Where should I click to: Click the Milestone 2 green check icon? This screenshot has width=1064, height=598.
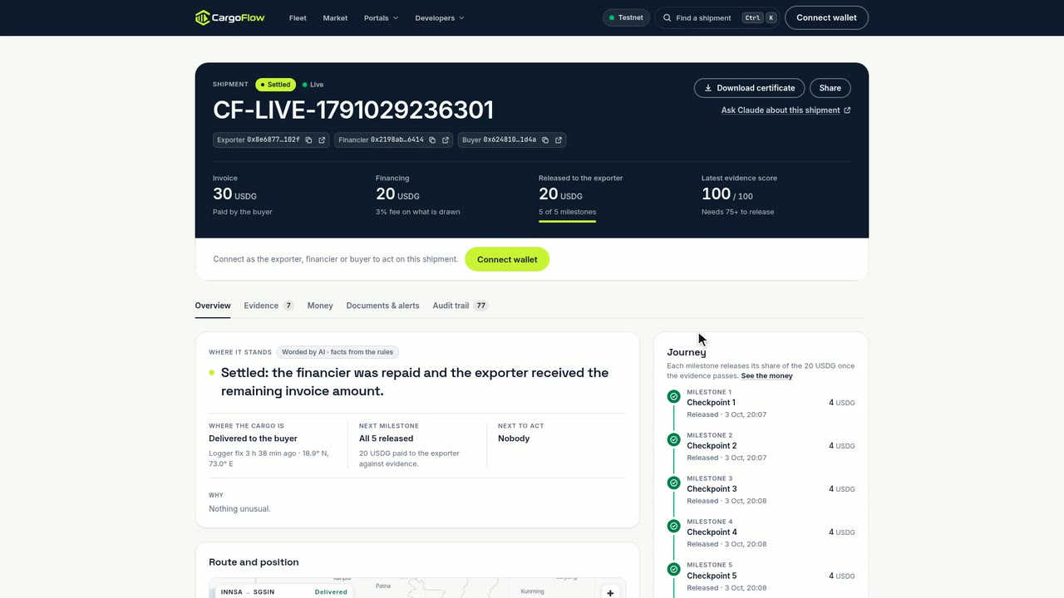pyautogui.click(x=674, y=439)
